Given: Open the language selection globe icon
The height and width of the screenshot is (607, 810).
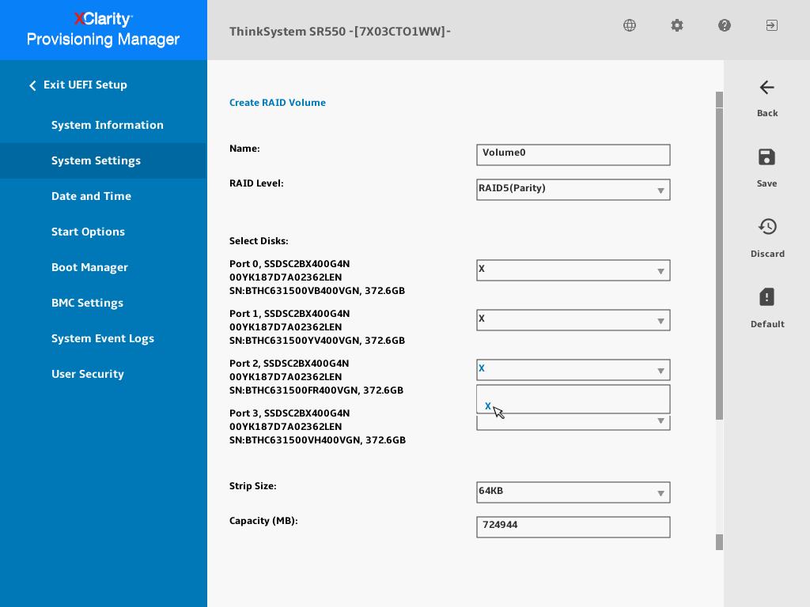Looking at the screenshot, I should click(629, 25).
